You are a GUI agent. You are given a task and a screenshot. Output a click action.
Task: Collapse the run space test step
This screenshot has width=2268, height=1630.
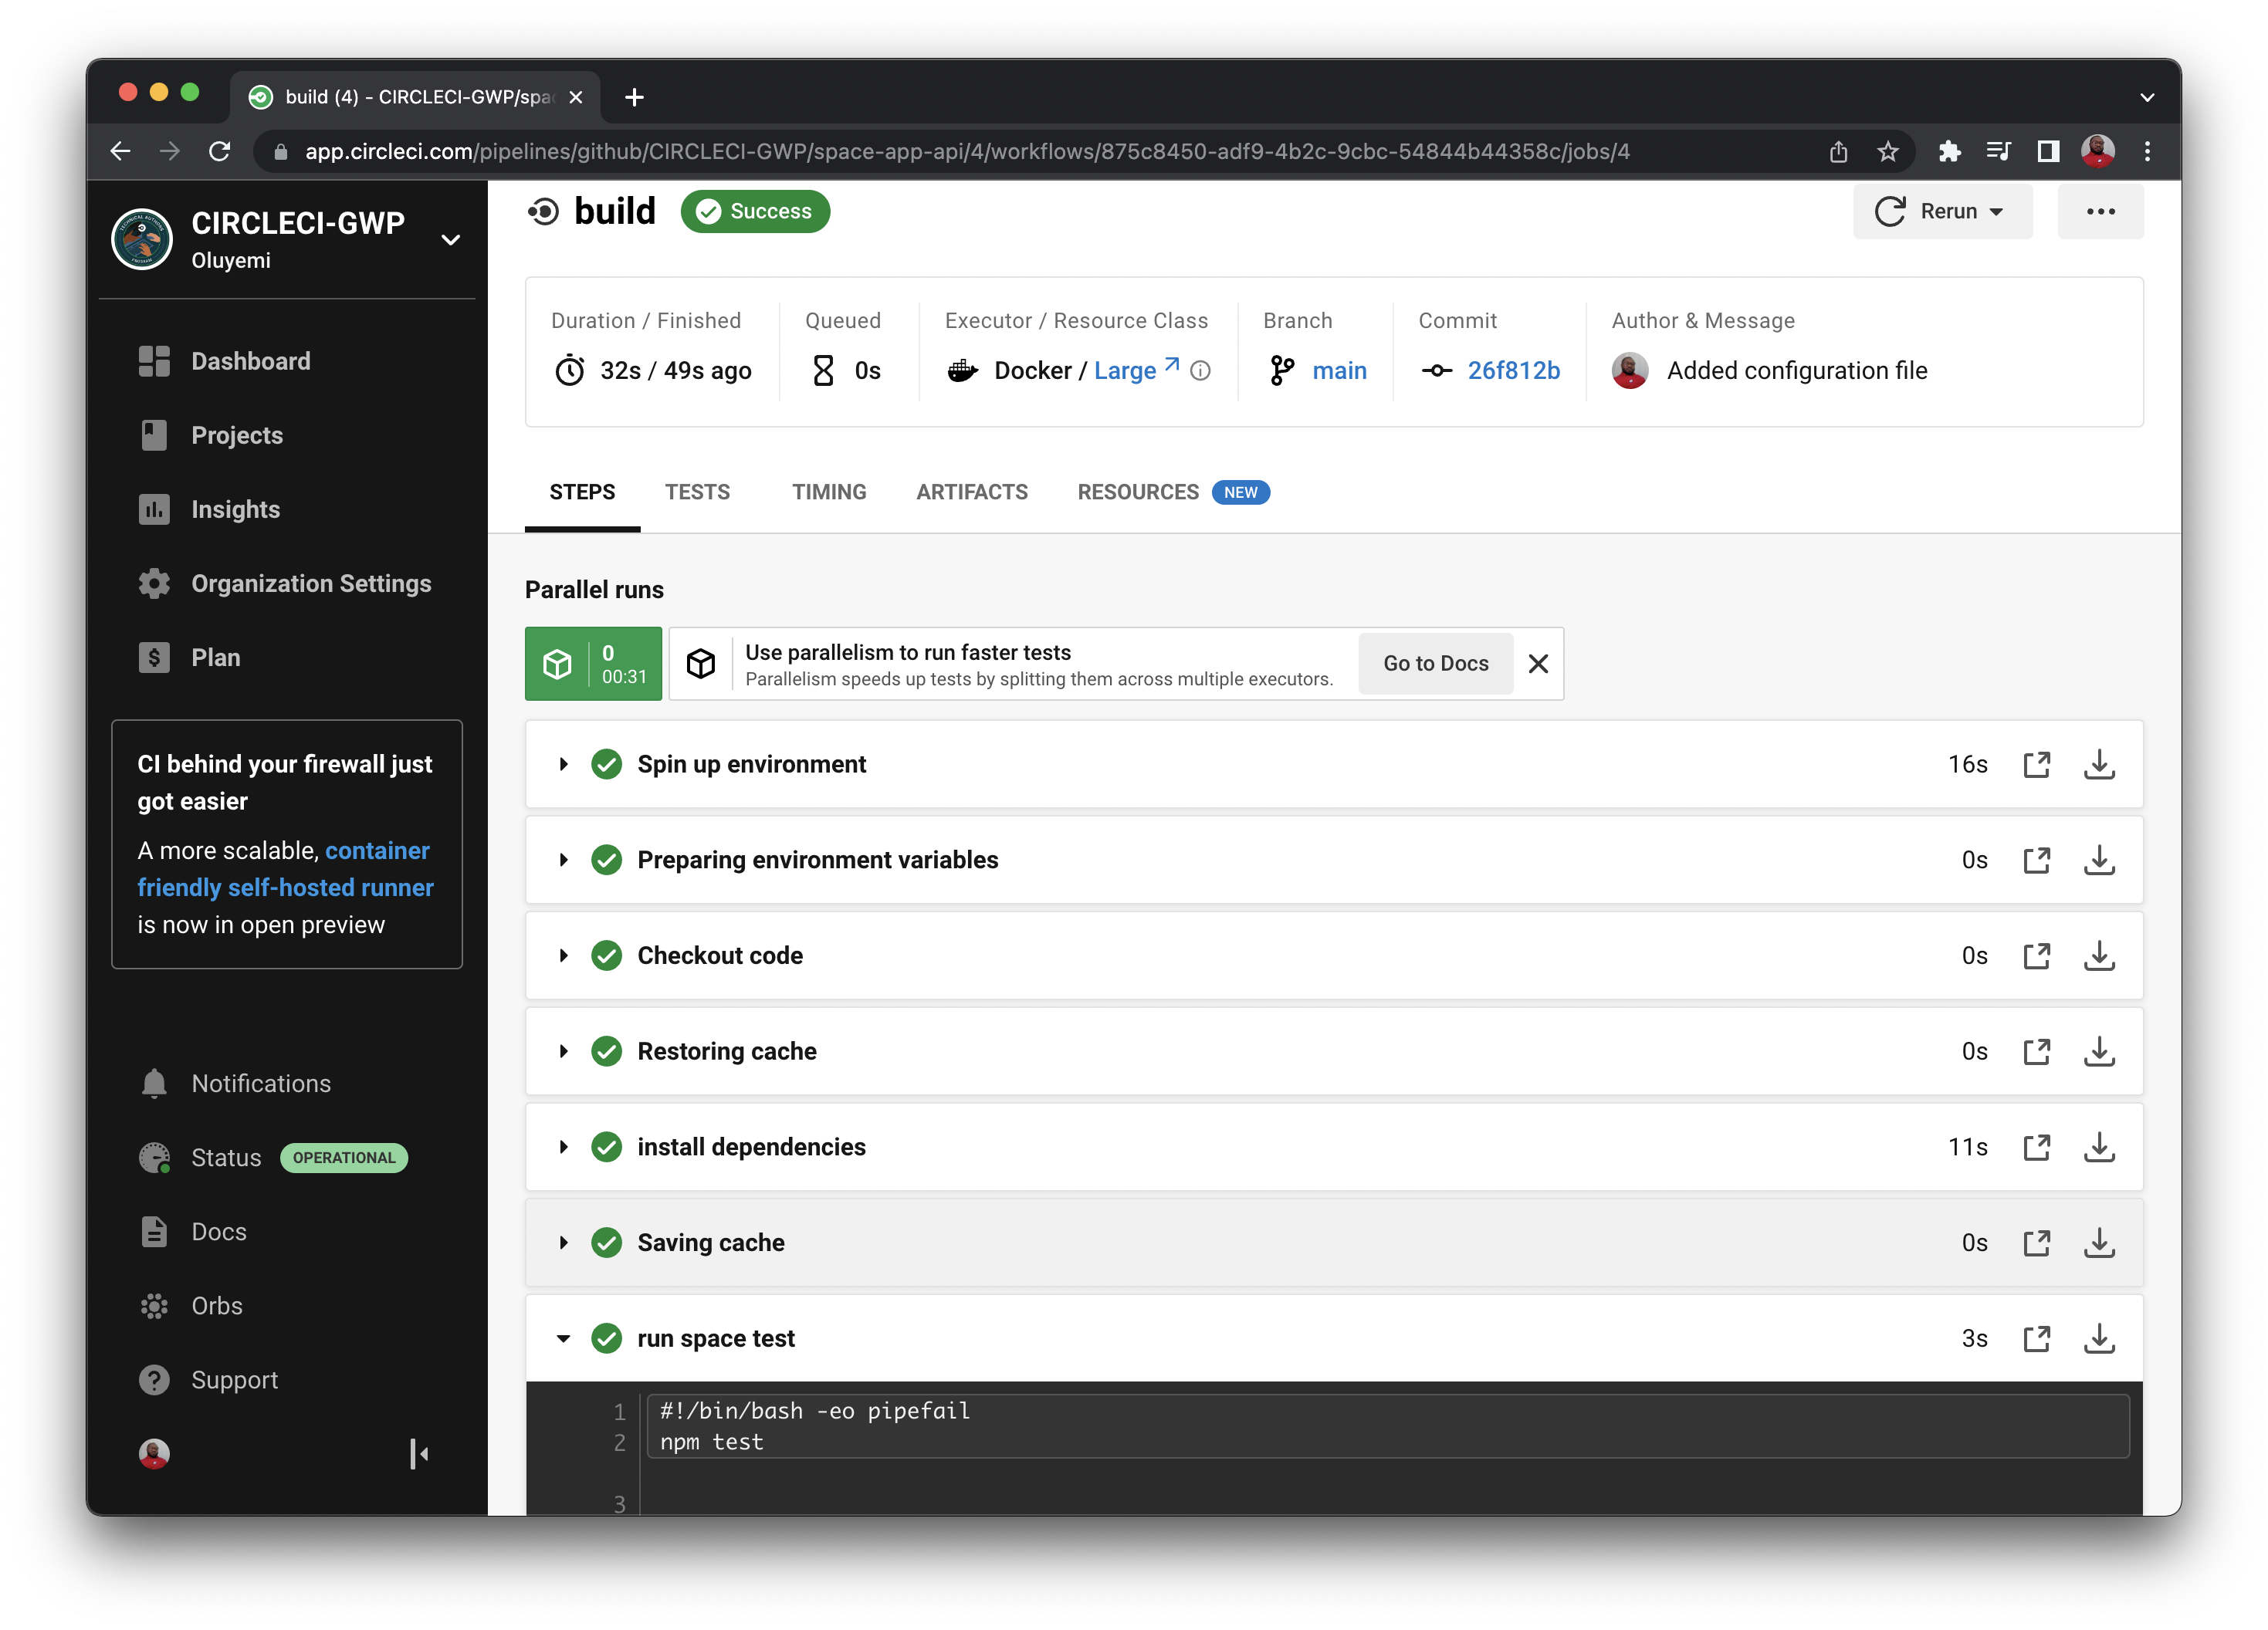tap(564, 1338)
